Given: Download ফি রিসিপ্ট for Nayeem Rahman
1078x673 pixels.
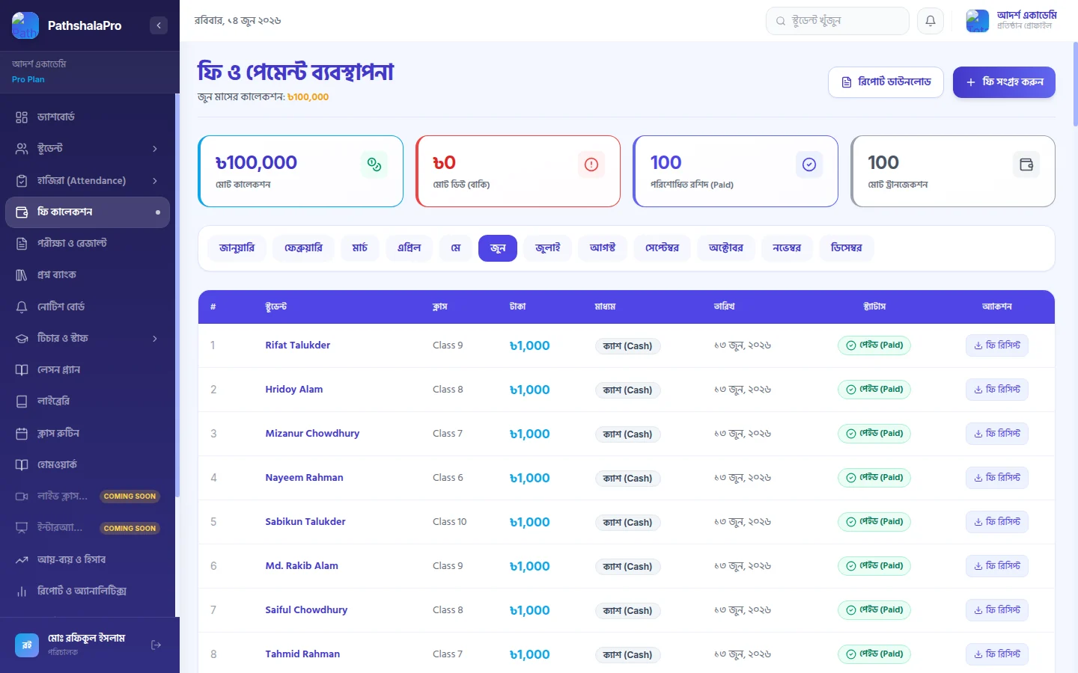Looking at the screenshot, I should click(x=997, y=478).
